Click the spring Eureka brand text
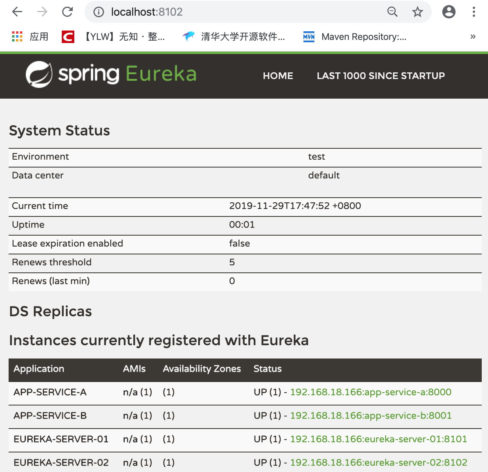The height and width of the screenshot is (472, 488). point(127,74)
